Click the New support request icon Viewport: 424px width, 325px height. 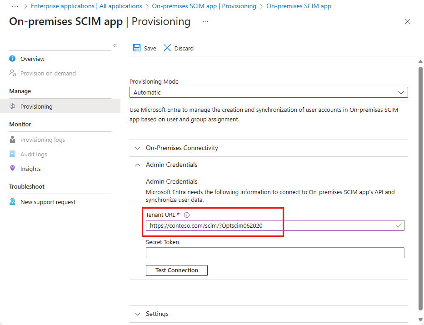(x=12, y=202)
